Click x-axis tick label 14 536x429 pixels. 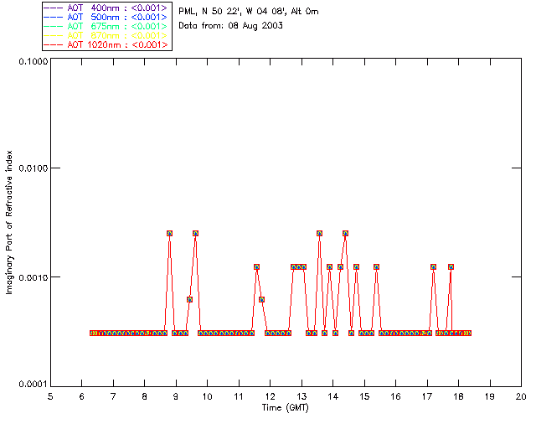333,396
